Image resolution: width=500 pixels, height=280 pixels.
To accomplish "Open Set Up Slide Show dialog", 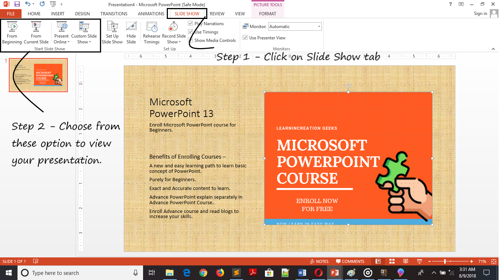I will coord(112,32).
